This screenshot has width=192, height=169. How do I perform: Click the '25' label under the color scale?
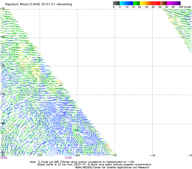coord(147,7)
